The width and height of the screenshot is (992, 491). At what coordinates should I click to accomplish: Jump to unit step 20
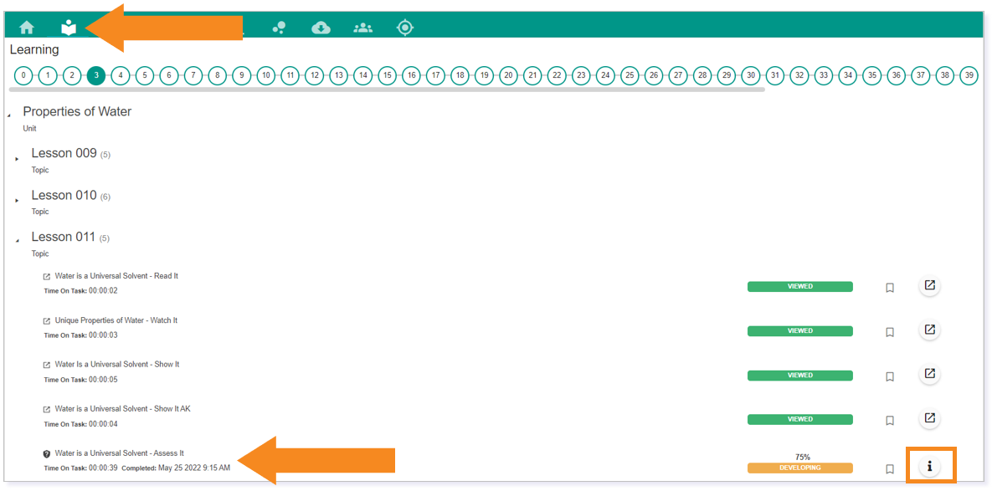pos(509,75)
